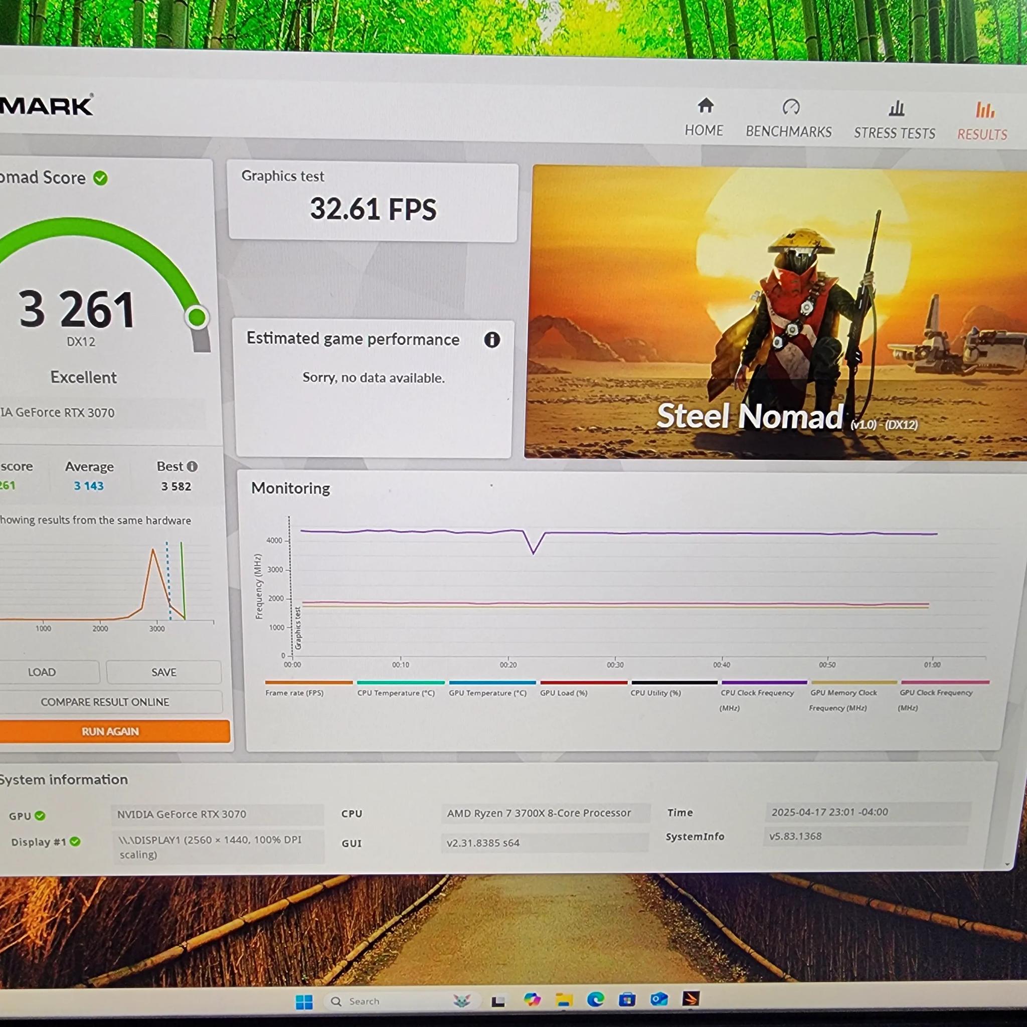Viewport: 1027px width, 1027px height.
Task: Click Sorry, no data available text
Action: (373, 378)
